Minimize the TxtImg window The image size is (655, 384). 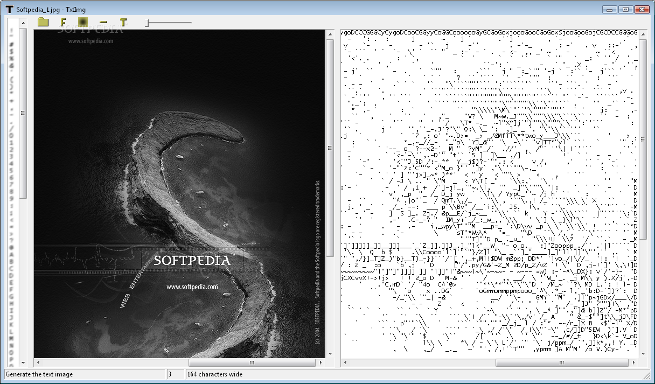[610, 9]
